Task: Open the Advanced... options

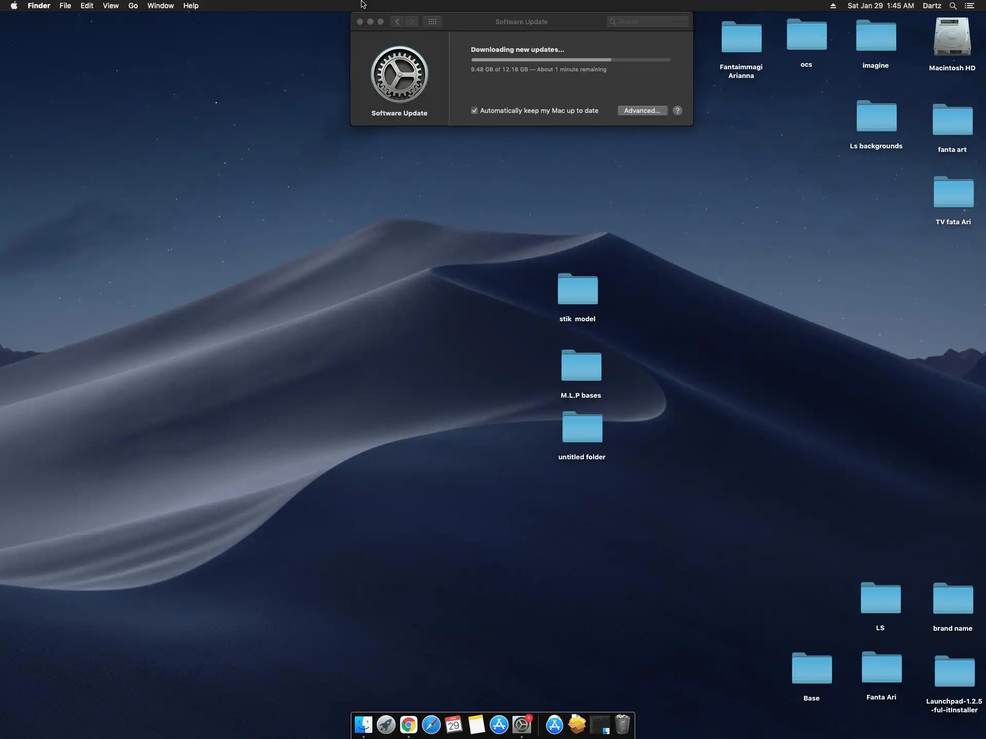Action: point(642,111)
